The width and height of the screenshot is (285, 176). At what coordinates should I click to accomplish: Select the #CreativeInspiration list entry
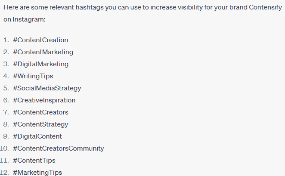pos(44,100)
